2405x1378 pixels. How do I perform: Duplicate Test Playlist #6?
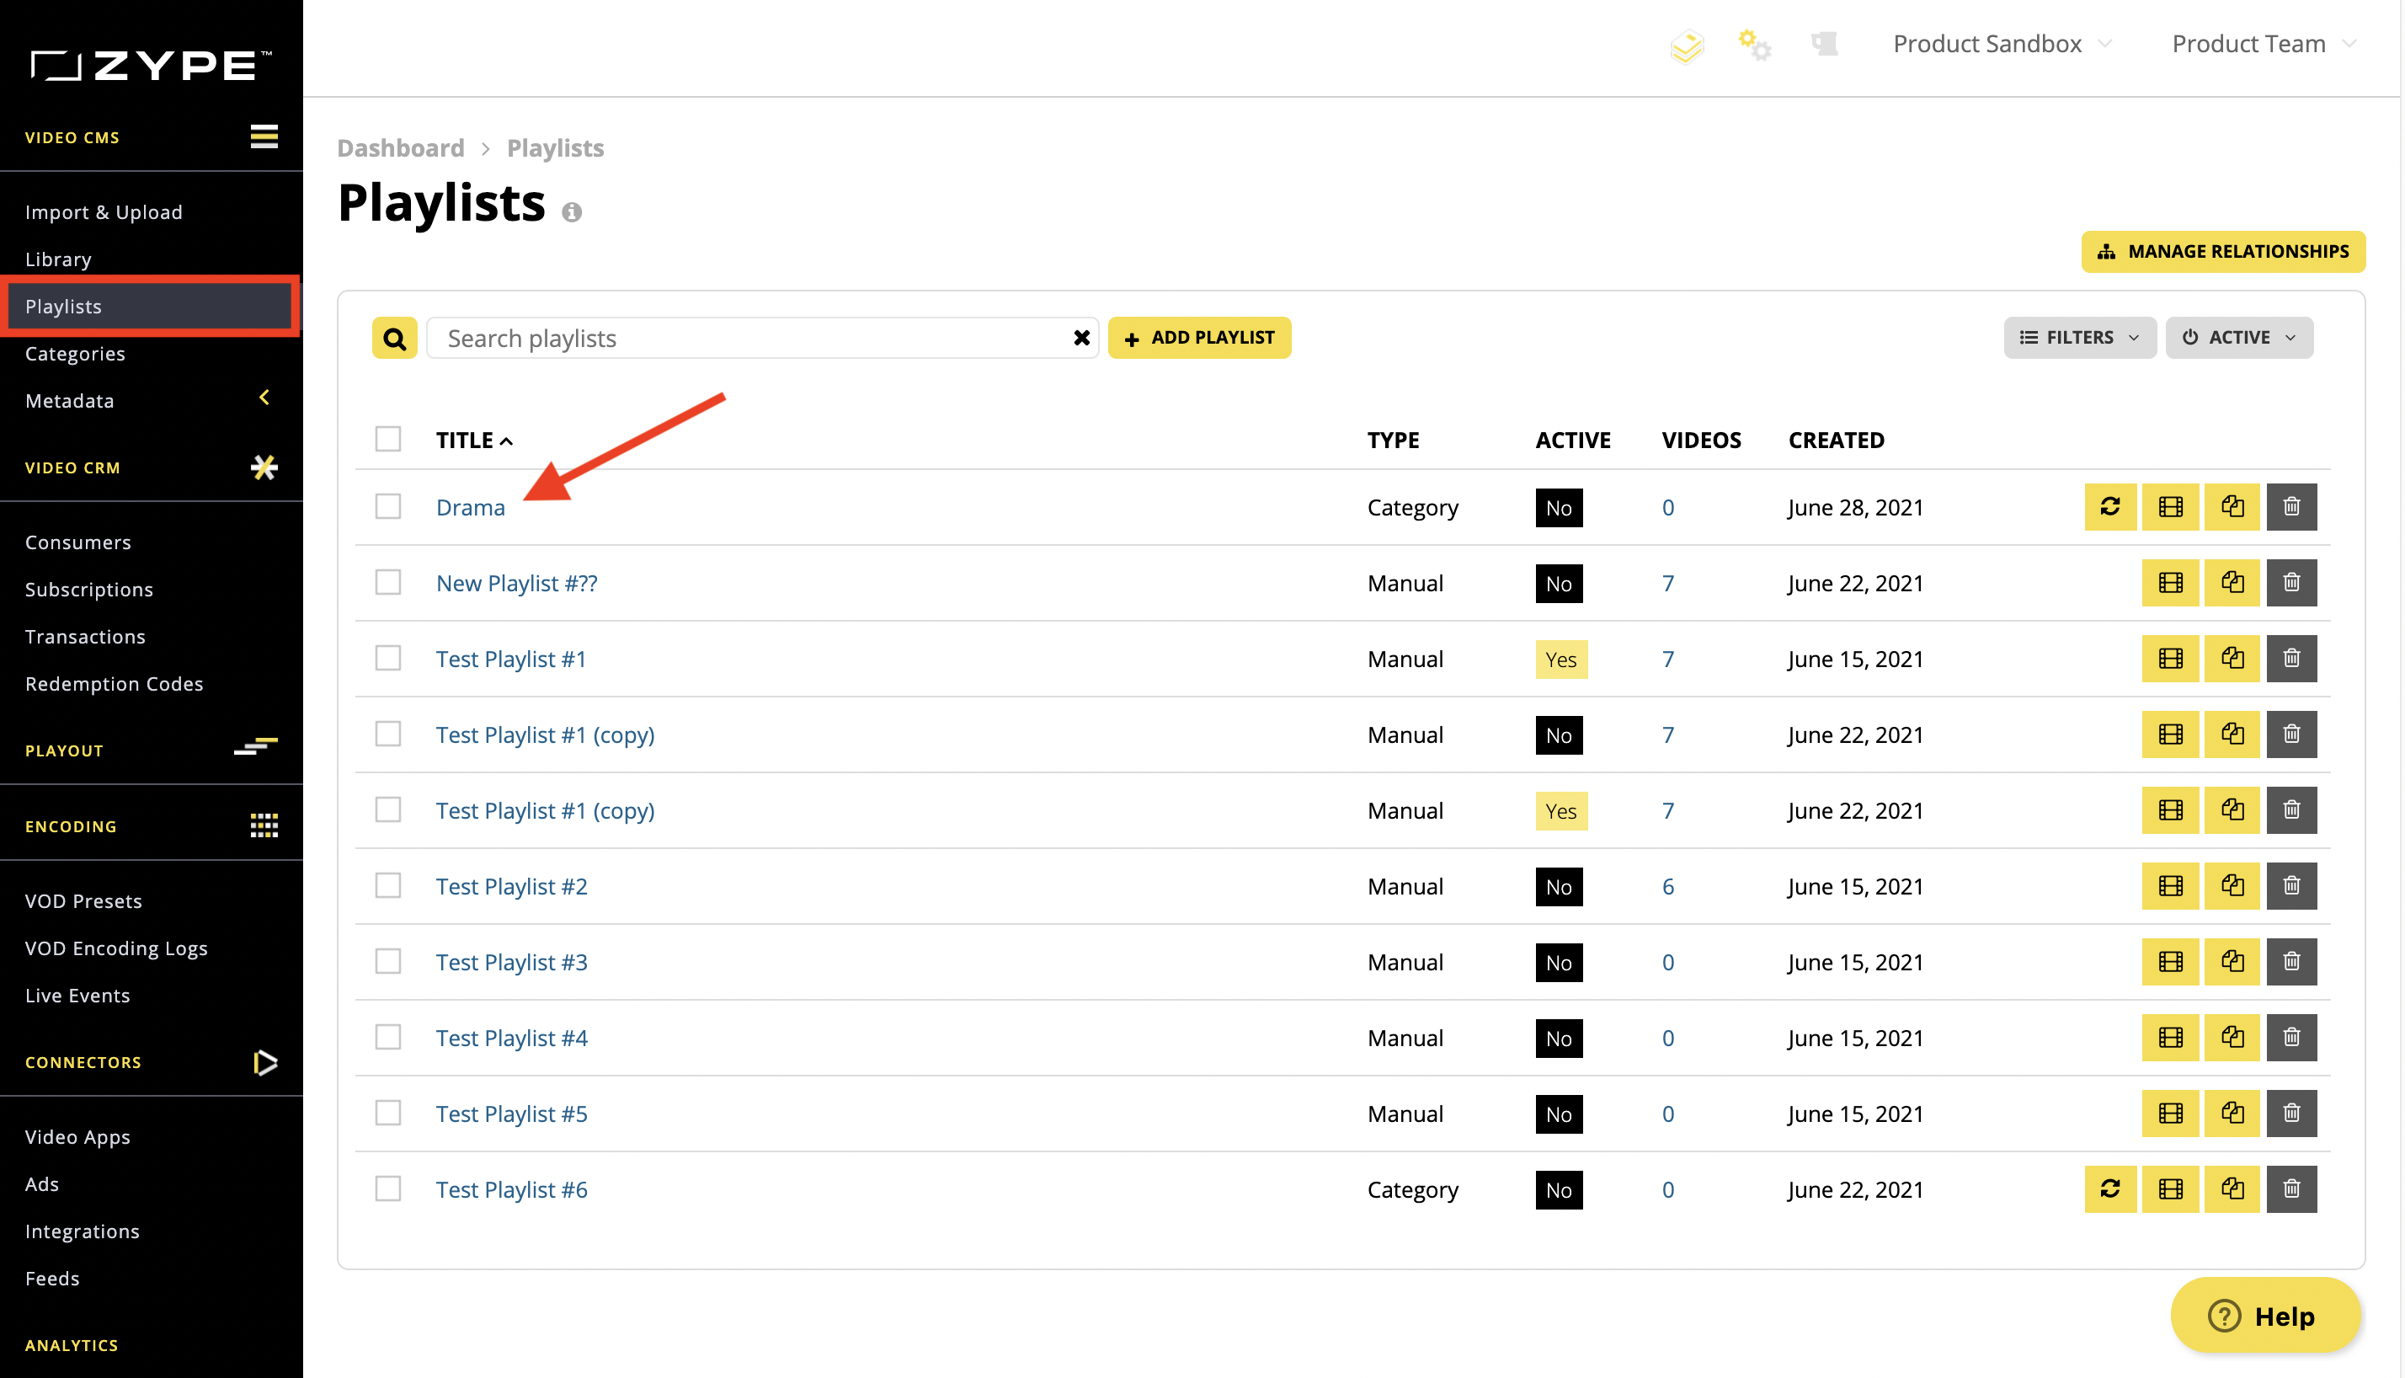pos(2232,1188)
